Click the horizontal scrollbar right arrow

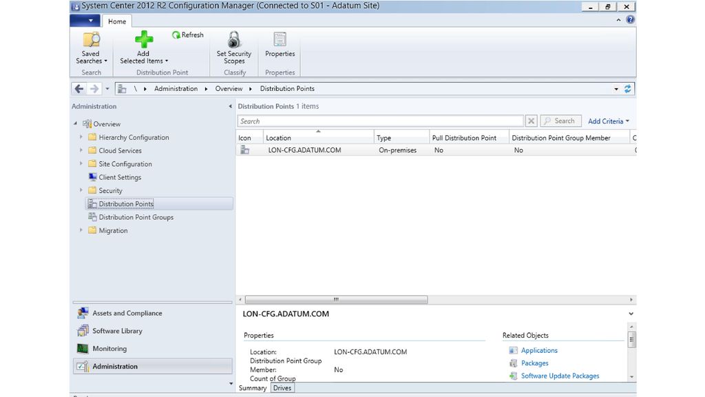pyautogui.click(x=631, y=299)
